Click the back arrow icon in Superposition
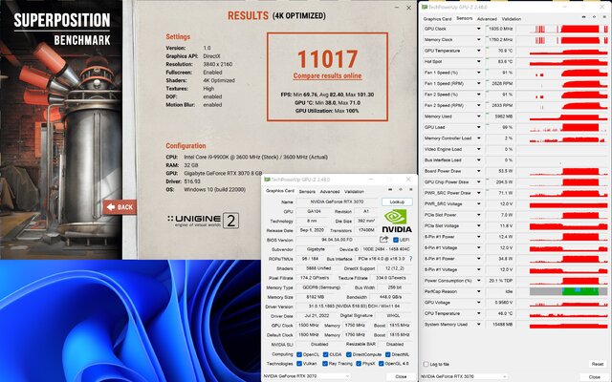 coord(110,206)
